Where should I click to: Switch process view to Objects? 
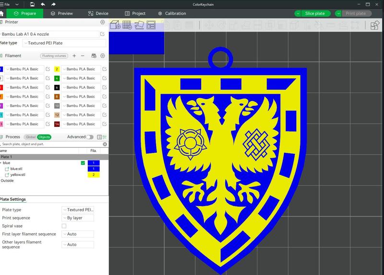pyautogui.click(x=44, y=137)
